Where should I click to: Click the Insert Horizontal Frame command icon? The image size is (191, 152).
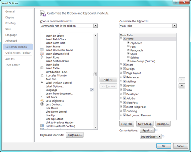click(x=42, y=49)
